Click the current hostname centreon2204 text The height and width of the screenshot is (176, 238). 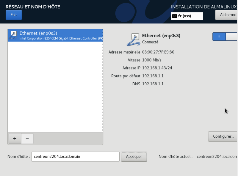point(217,156)
